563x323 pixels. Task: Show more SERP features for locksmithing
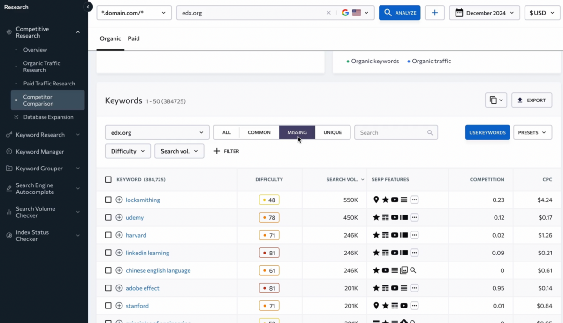[x=414, y=200]
